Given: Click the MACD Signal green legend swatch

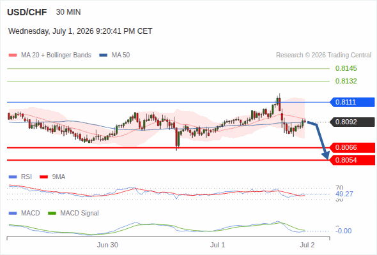Looking at the screenshot, I should click(x=52, y=214).
